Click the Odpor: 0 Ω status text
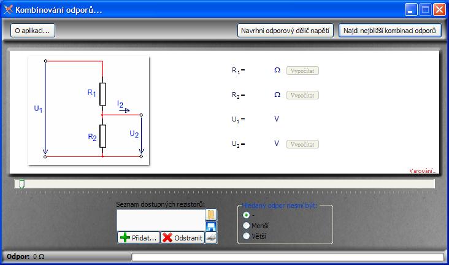The height and width of the screenshot is (265, 449). coord(26,256)
